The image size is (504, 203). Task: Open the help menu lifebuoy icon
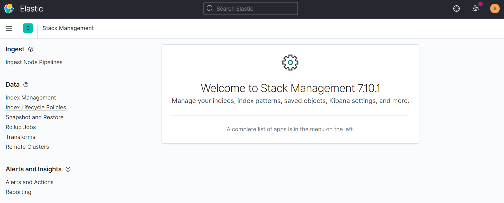[456, 9]
